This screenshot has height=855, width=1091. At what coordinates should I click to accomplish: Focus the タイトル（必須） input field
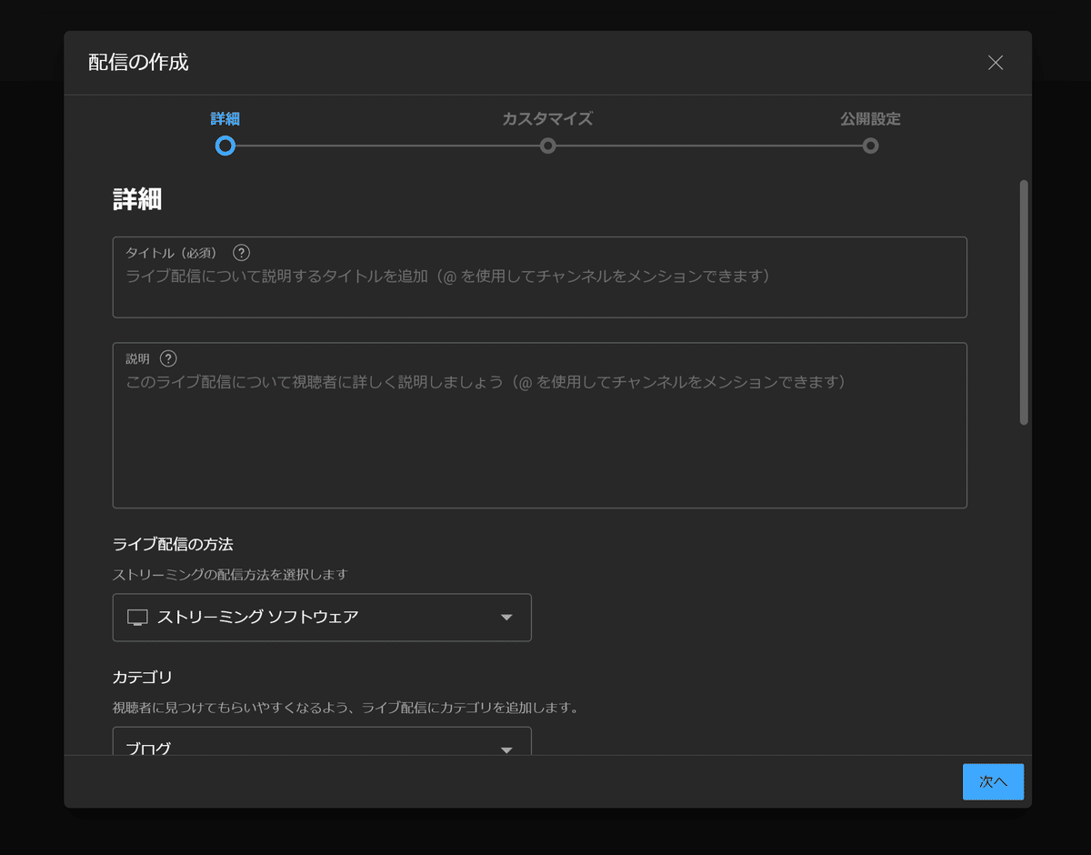[539, 277]
